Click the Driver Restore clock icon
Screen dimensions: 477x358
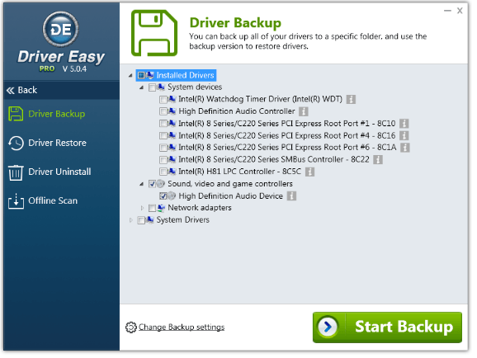point(16,144)
